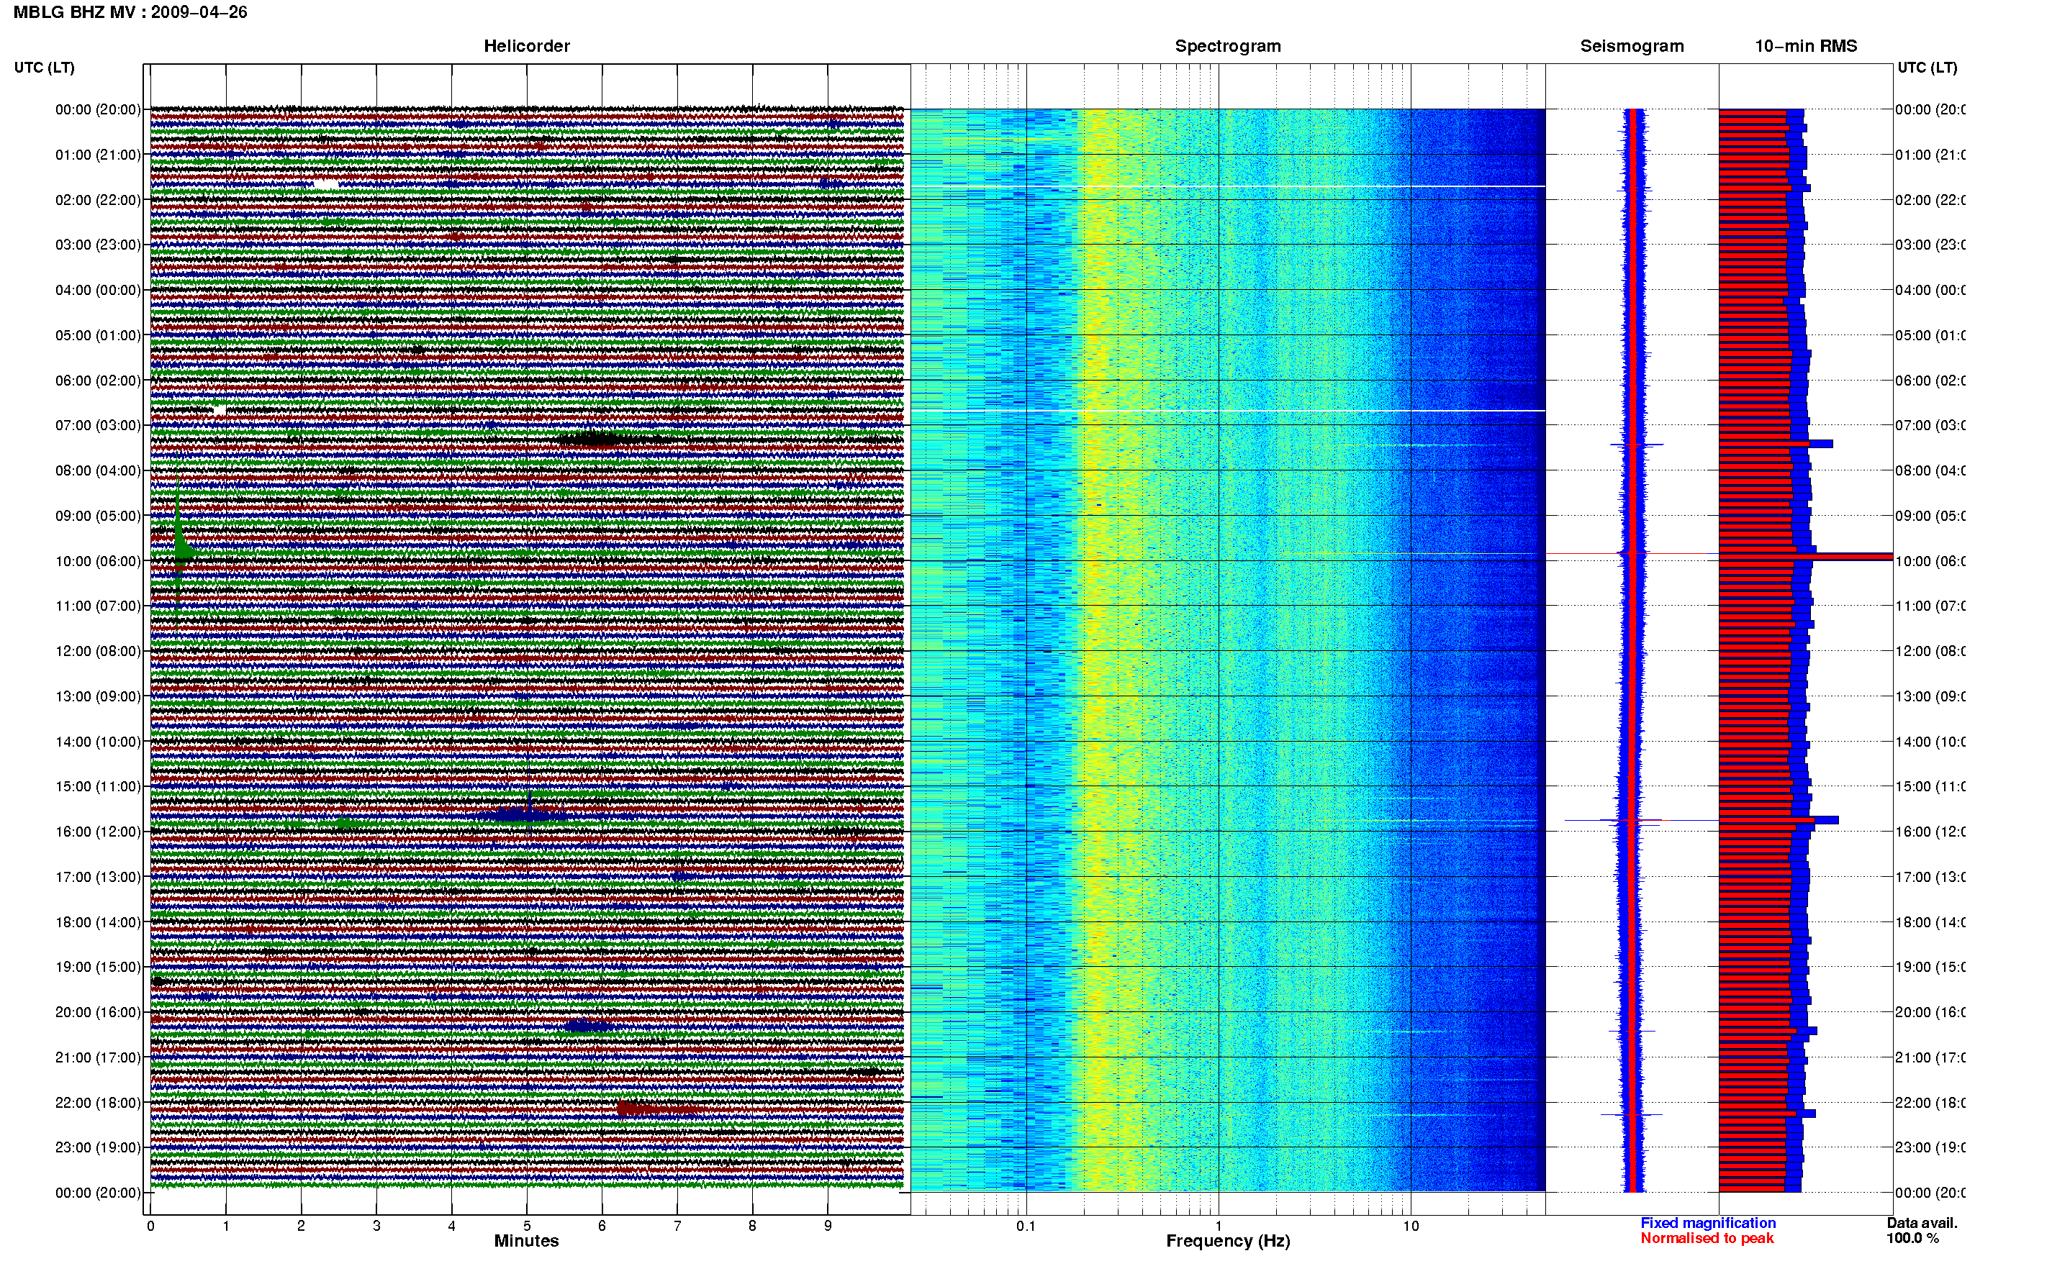Viewport: 2047px width, 1279px height.
Task: Select left time label '21:00 (17:00)'
Action: click(x=98, y=1058)
